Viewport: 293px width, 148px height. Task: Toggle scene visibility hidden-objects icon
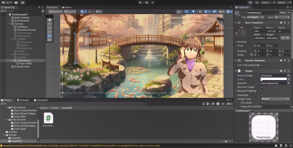pyautogui.click(x=214, y=11)
